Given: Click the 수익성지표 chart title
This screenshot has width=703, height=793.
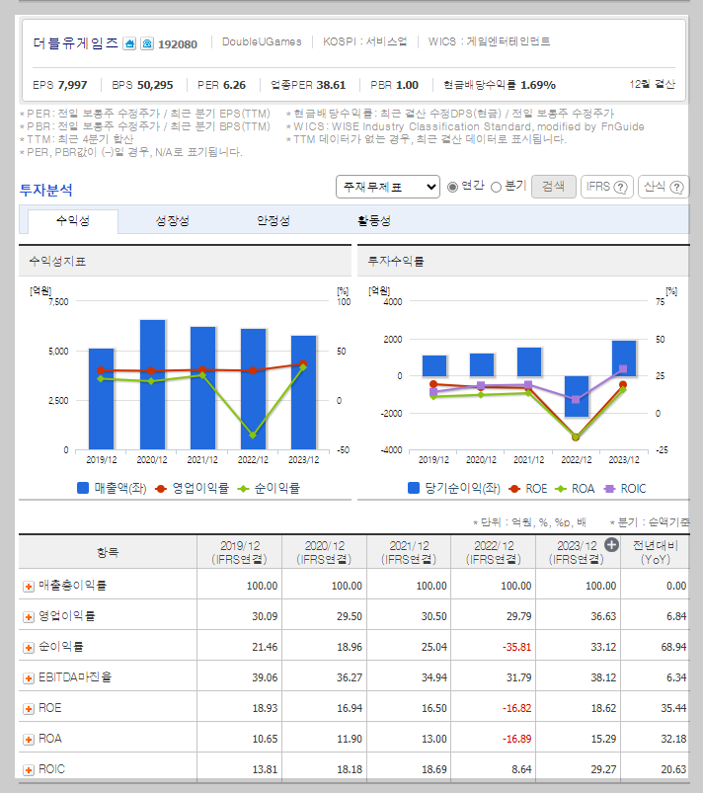Looking at the screenshot, I should click(57, 262).
